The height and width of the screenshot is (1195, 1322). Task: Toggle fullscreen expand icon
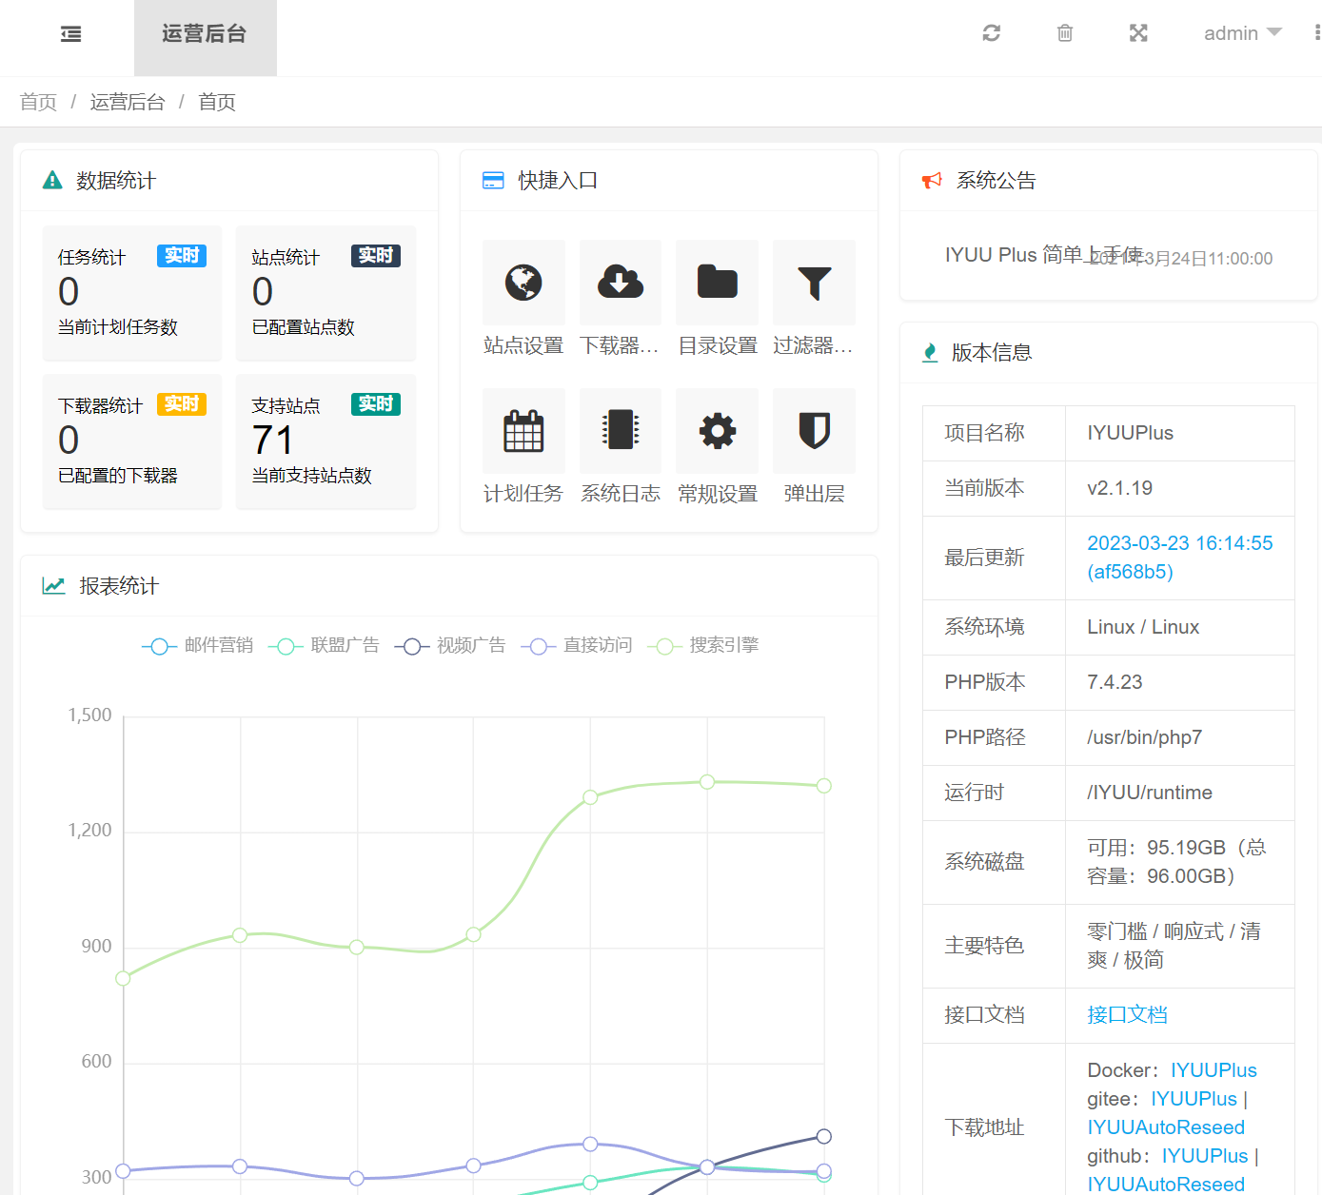(x=1138, y=33)
